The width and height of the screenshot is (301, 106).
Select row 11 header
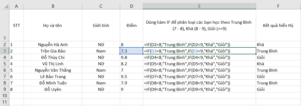click(5, 102)
